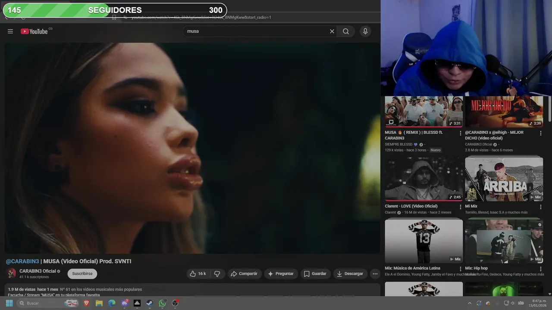Open the MUSA REMIX BLESSD thumbnail
Screen dimensions: 552x310
(423, 112)
